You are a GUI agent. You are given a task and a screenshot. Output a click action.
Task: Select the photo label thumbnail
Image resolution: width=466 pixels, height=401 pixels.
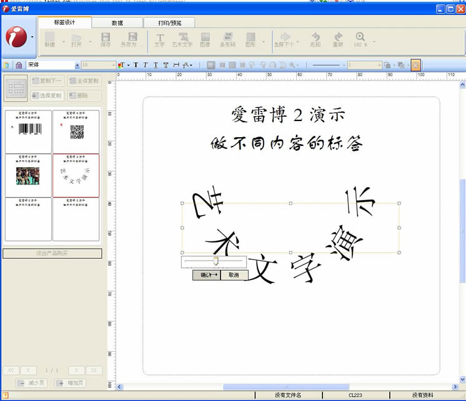point(28,175)
